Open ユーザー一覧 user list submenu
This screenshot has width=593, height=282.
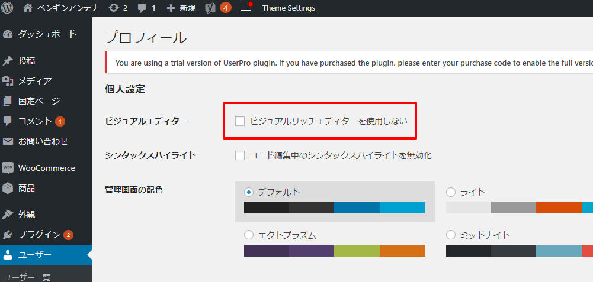pyautogui.click(x=28, y=277)
